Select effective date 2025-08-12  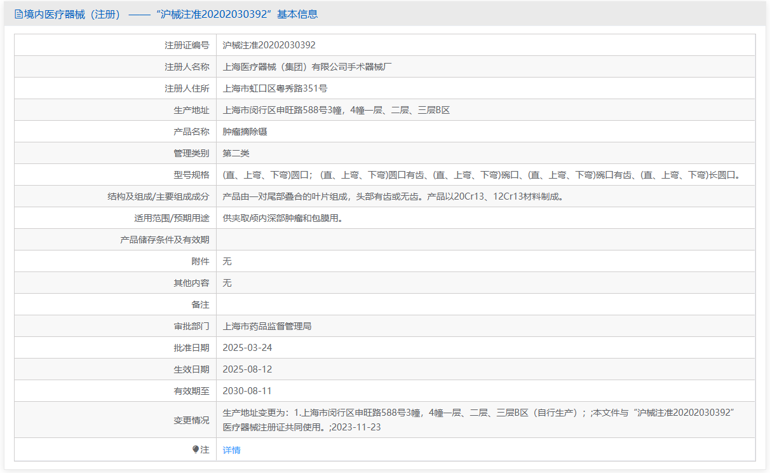[247, 369]
